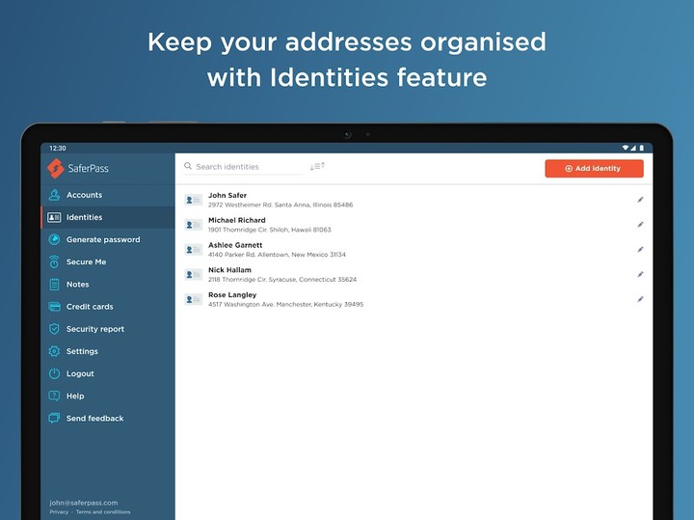Screen dimensions: 694x520
Task: Open the Accounts menu item
Action: pos(108,195)
